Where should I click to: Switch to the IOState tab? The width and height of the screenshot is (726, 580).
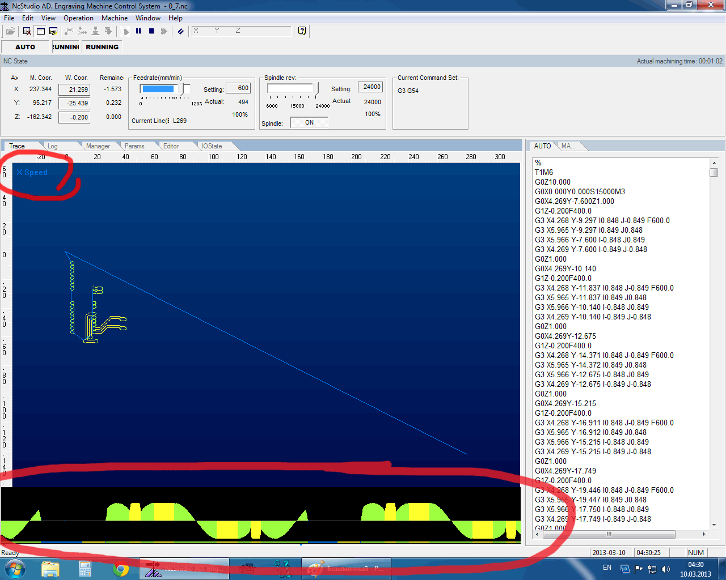click(x=212, y=146)
